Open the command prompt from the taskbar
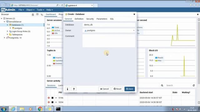Image resolution: width=200 pixels, height=112 pixels. click(x=58, y=109)
